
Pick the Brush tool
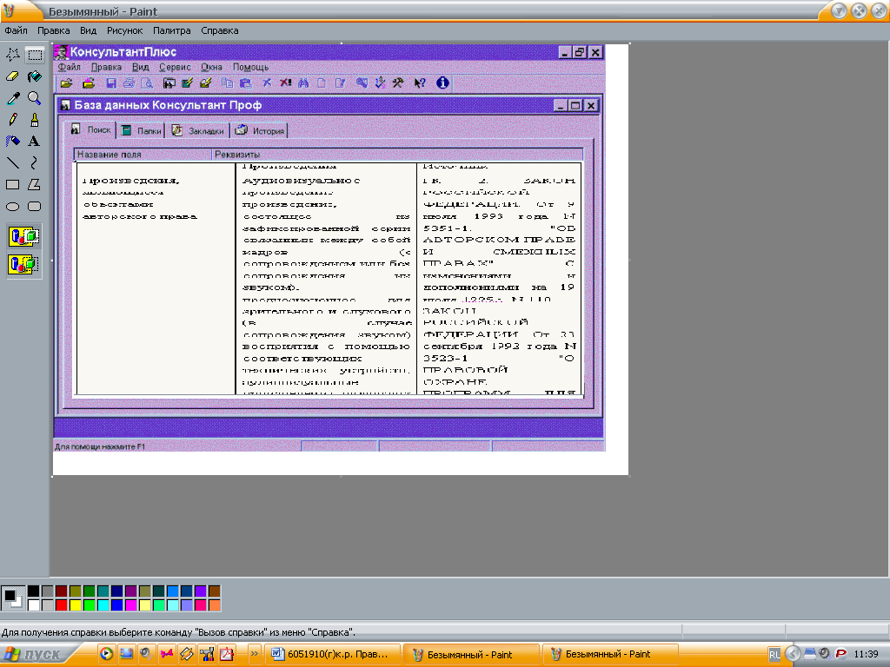35,120
